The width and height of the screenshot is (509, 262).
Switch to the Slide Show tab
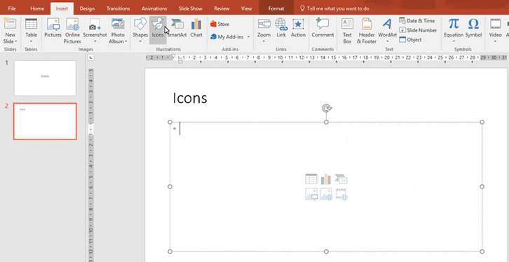[190, 8]
